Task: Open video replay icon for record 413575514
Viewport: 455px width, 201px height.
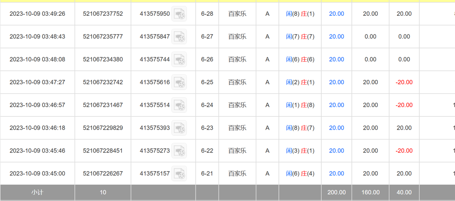Action: coord(179,105)
